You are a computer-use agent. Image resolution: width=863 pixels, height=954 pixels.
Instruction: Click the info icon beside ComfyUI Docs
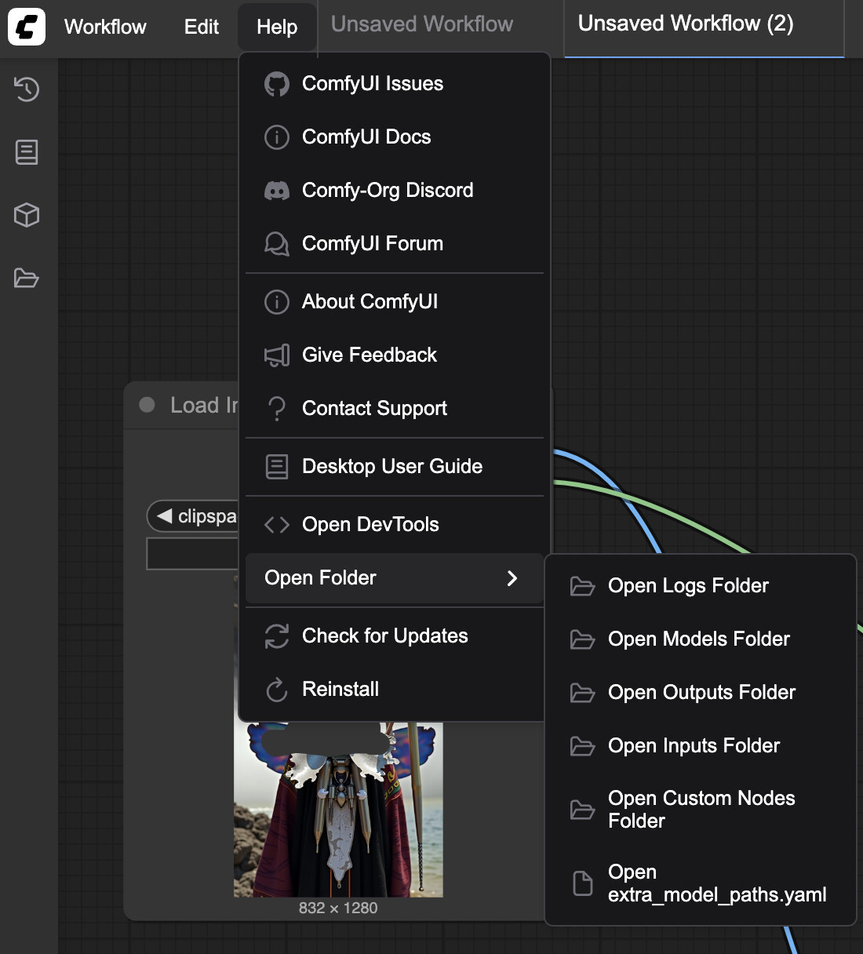(x=277, y=137)
